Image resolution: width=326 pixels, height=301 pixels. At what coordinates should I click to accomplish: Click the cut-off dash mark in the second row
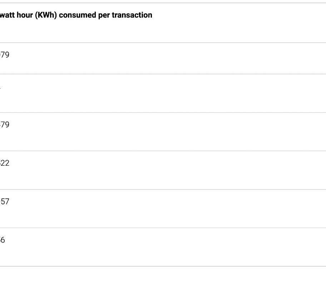click(x=0, y=88)
